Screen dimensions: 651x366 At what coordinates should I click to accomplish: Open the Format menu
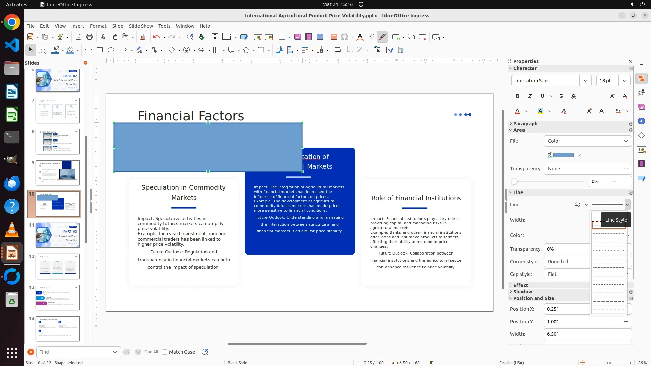[x=98, y=26]
